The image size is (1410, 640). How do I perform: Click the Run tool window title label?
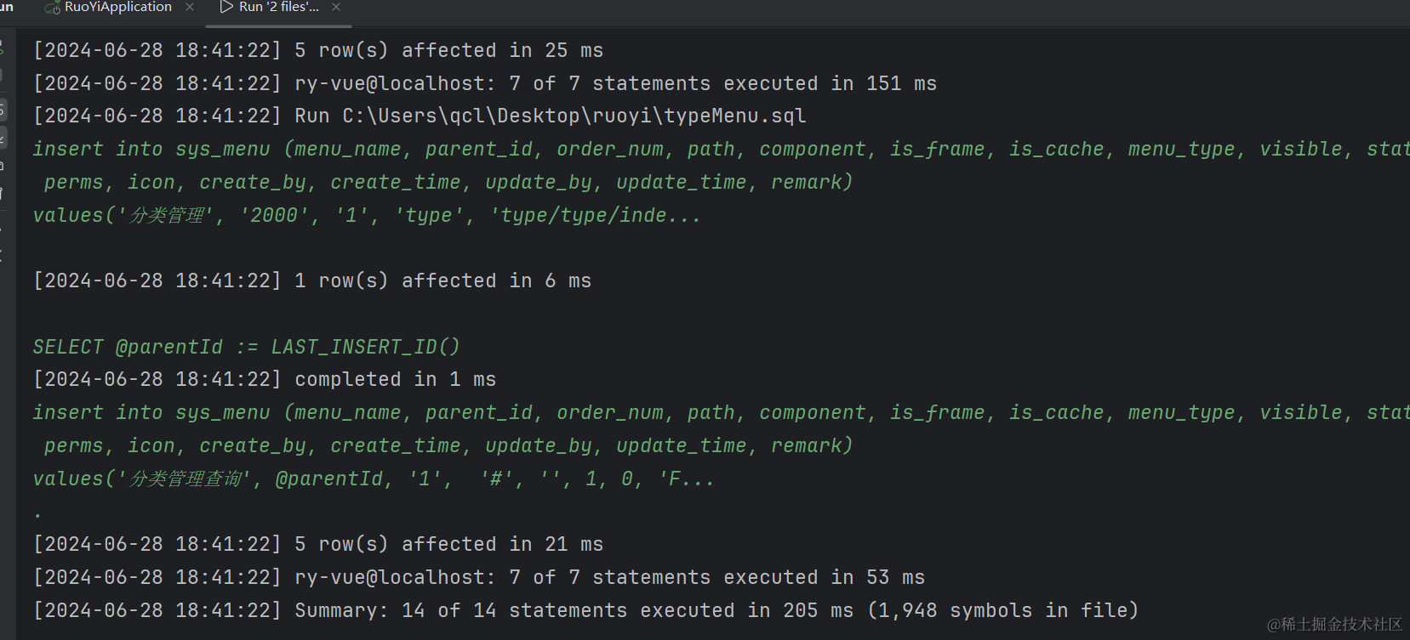pos(7,8)
